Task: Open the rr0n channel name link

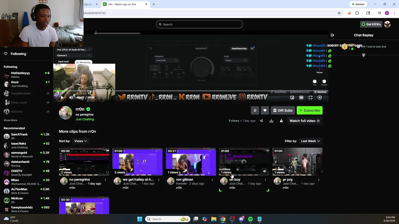Action: click(x=80, y=109)
